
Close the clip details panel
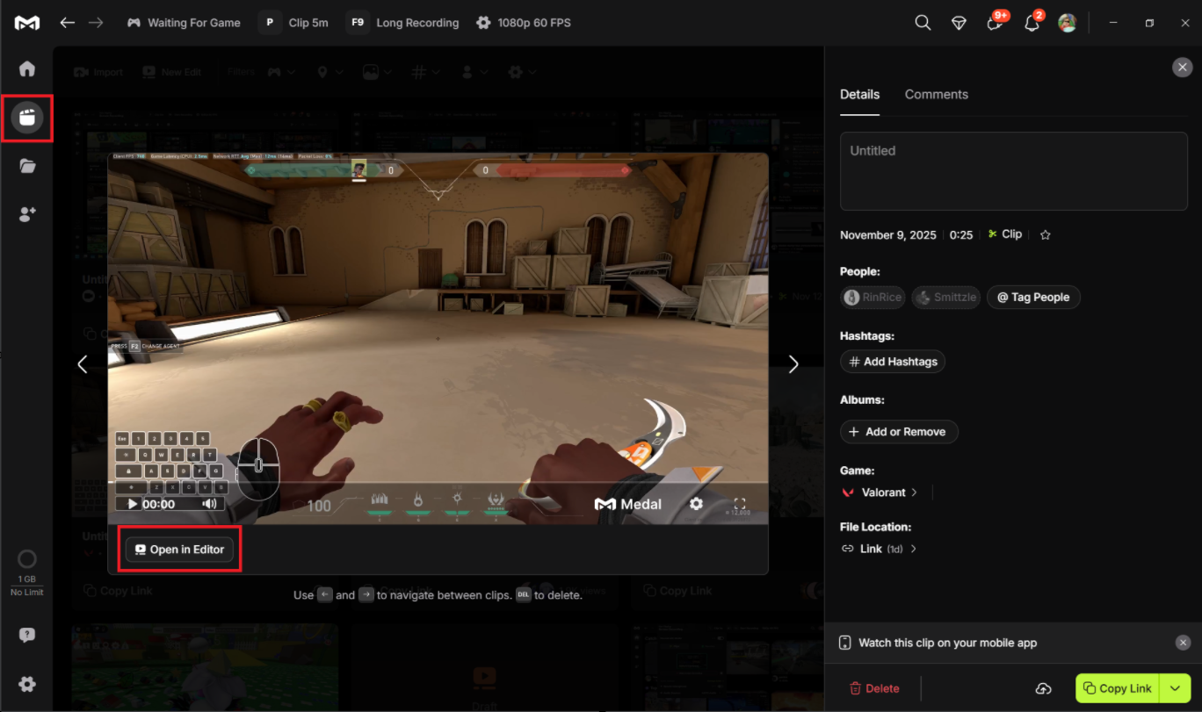pyautogui.click(x=1183, y=68)
